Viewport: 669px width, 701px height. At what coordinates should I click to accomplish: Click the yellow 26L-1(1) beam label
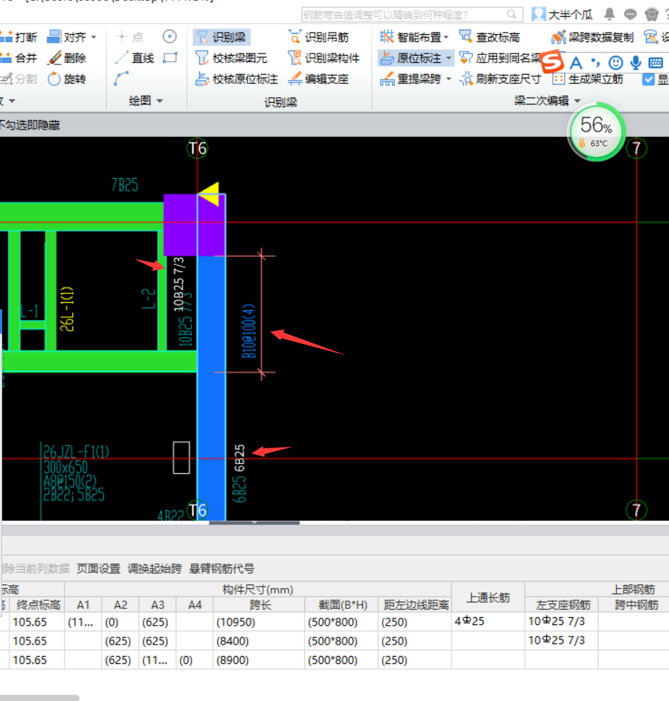tap(67, 309)
